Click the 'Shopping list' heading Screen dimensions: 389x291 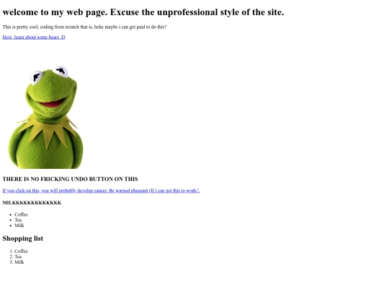pyautogui.click(x=23, y=239)
